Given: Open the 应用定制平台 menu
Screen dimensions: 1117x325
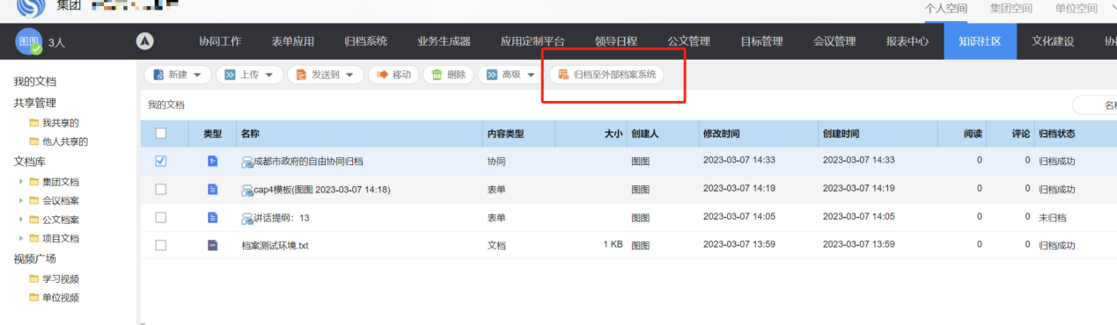Looking at the screenshot, I should click(x=533, y=41).
